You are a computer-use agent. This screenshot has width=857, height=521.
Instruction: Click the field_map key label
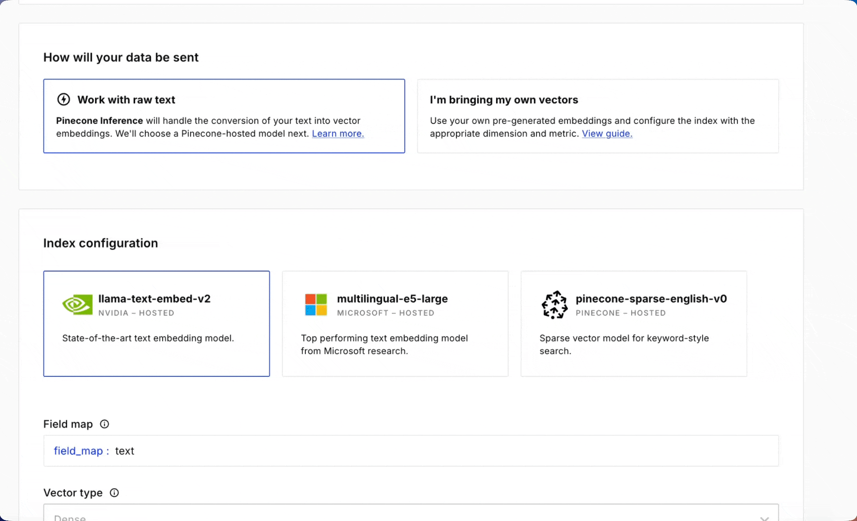click(78, 451)
